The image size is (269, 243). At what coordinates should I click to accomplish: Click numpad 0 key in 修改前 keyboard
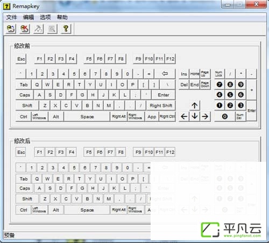pyautogui.click(x=225, y=117)
